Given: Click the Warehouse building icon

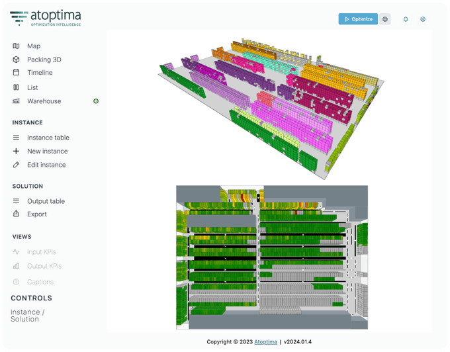Looking at the screenshot, I should (16, 101).
